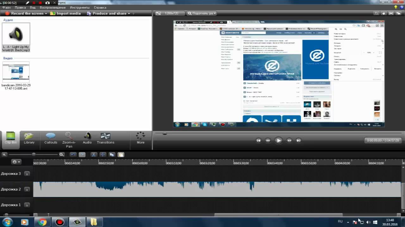Expand Produce and share dropdown arrow
This screenshot has width=405, height=227.
coord(129,14)
